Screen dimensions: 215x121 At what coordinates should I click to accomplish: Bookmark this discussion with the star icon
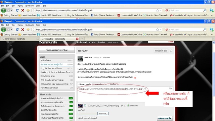[171, 51]
